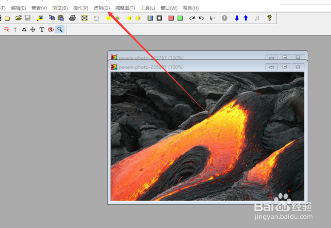The image size is (331, 228).
Task: Open the 编辑(E) menu
Action: [19, 8]
